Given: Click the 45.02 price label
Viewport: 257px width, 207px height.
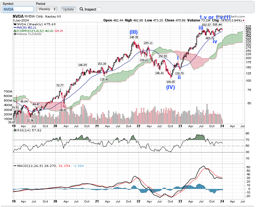Looking at the screenshot, I should pos(63,110).
